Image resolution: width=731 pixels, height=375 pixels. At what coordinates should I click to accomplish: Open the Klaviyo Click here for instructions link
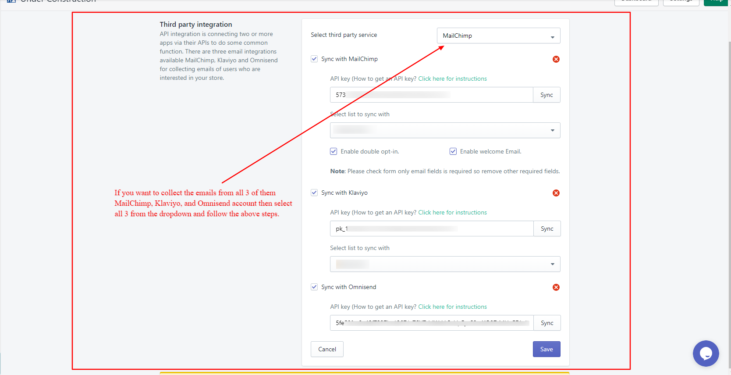(x=452, y=212)
